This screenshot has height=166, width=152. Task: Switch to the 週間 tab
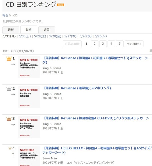[47, 30]
